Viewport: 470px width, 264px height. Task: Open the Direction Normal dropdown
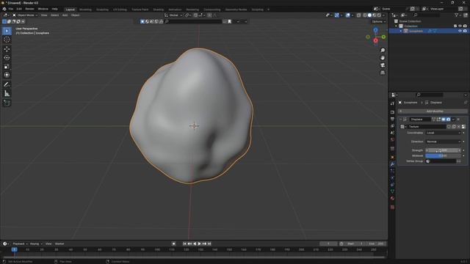[443, 142]
